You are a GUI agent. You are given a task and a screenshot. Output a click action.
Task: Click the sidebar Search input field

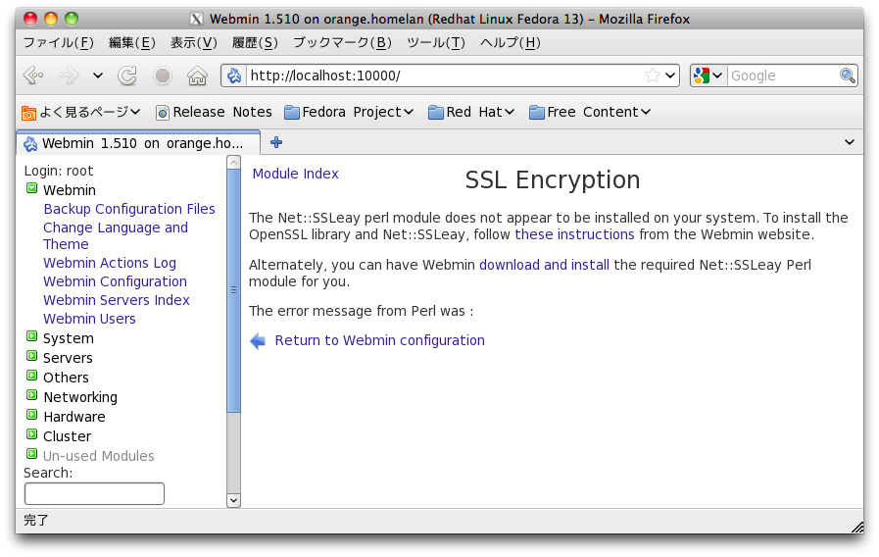point(94,493)
